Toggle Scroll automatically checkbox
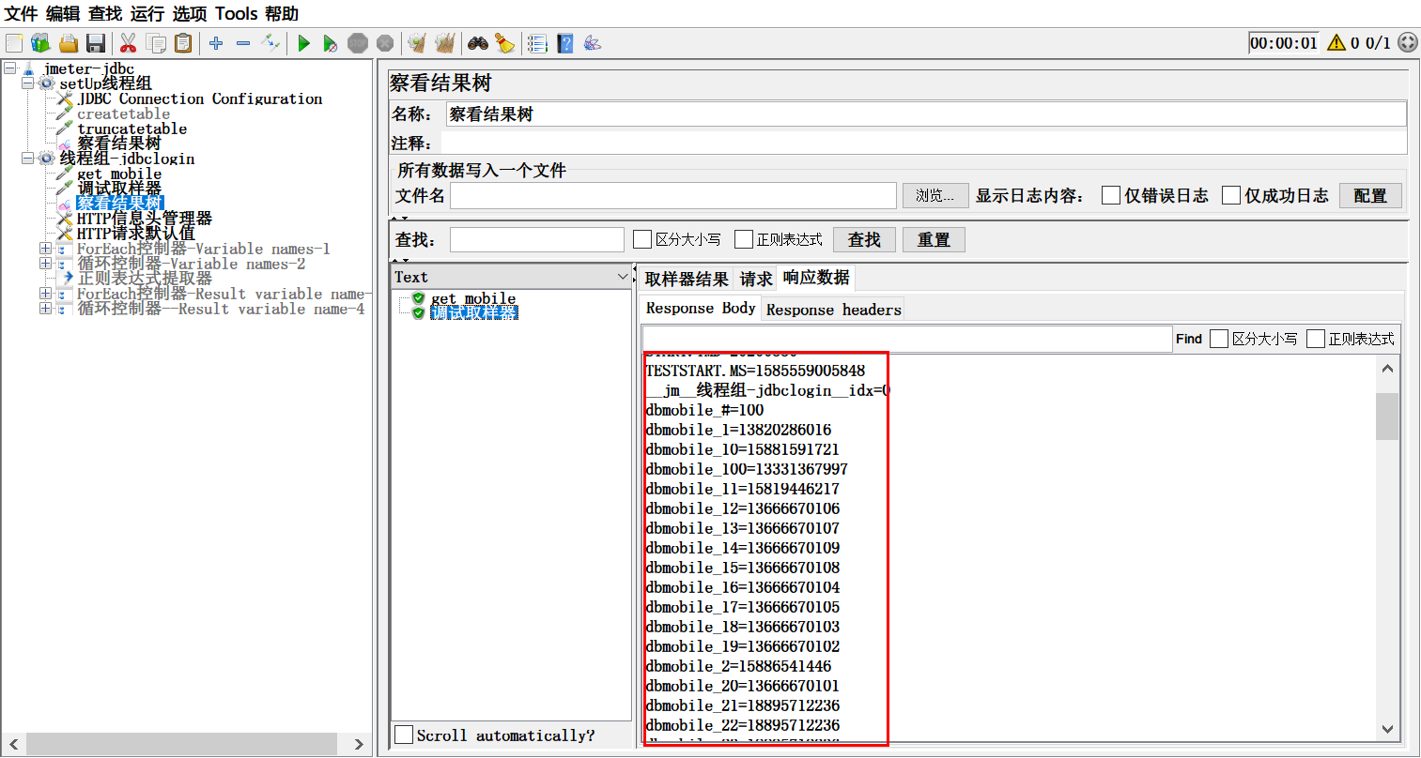The width and height of the screenshot is (1421, 758). coord(404,735)
